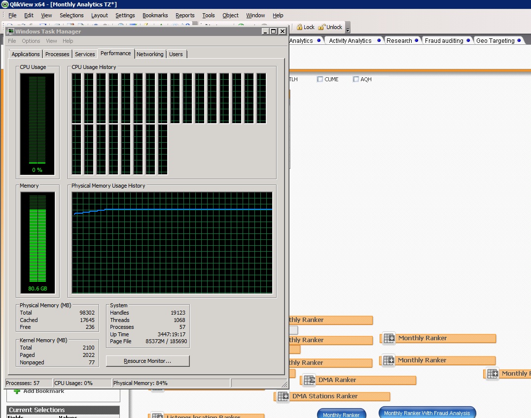The image size is (531, 418).
Task: Open the DMA Stations Ranker table icon
Action: click(x=283, y=396)
